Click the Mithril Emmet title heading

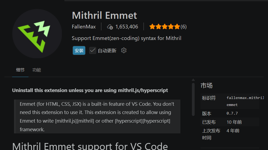[x=104, y=15]
